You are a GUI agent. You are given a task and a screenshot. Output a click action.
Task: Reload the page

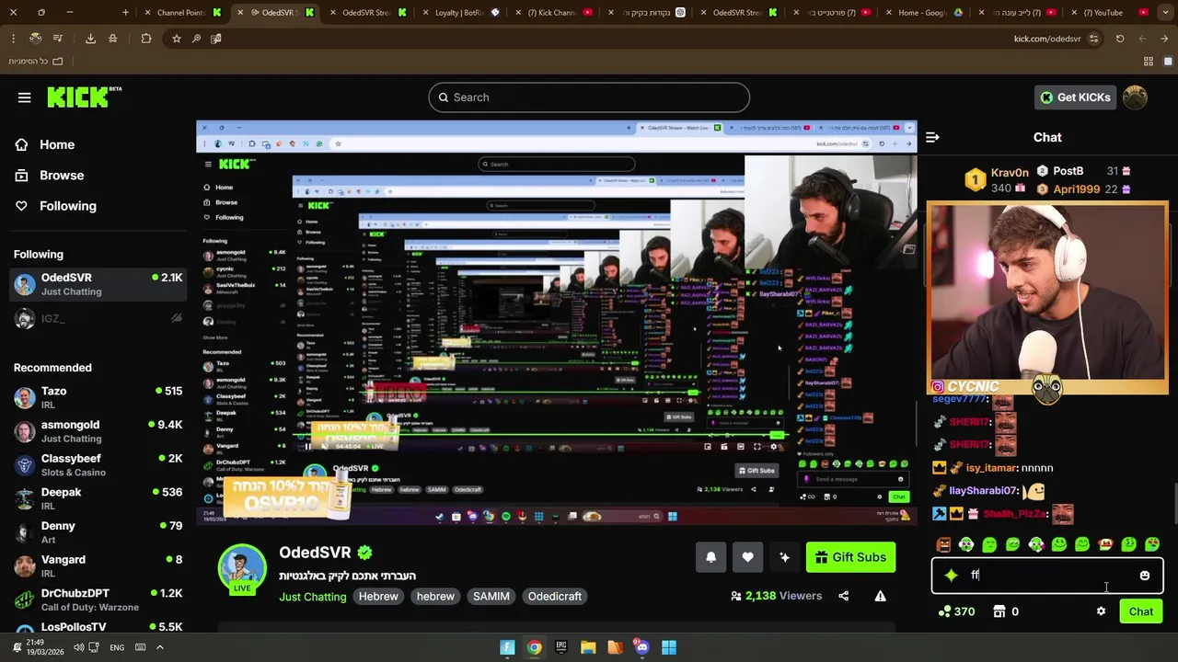(x=1120, y=39)
